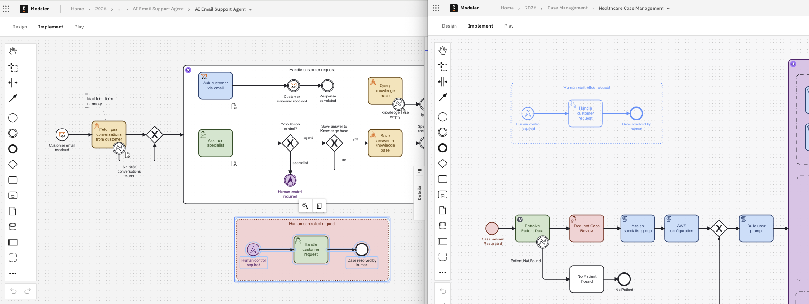This screenshot has width=809, height=304.
Task: Click undo arrow in left window toolbar
Action: 13,291
